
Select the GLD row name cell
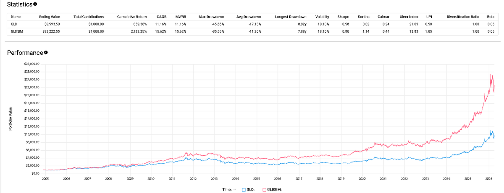tap(15, 25)
